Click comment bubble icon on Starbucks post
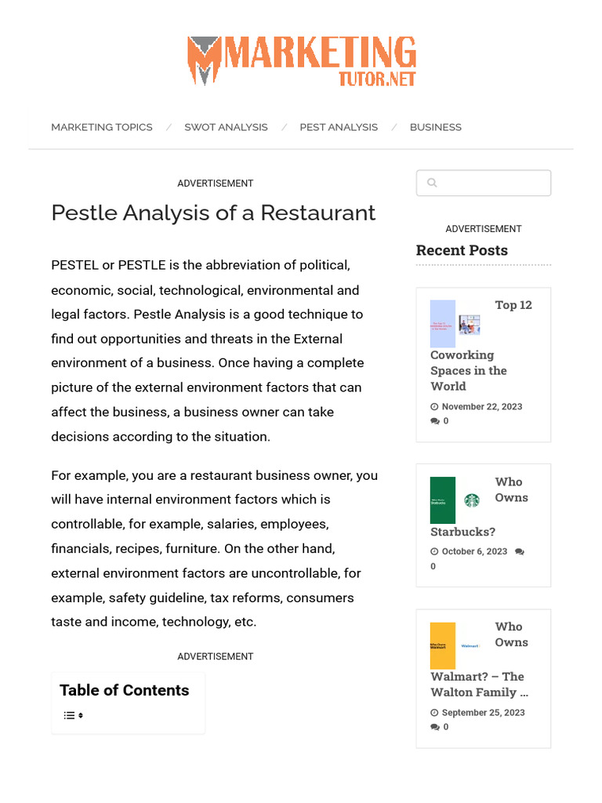Screen dimensions: 602x803 click(x=520, y=551)
